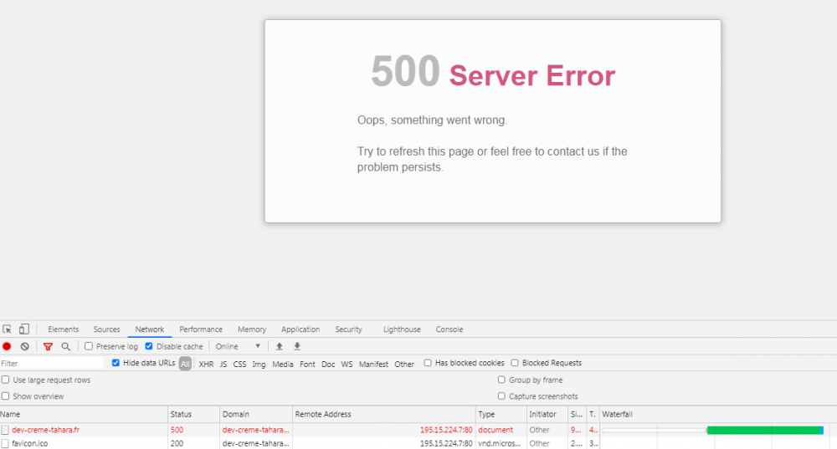Enable Preserve log checkbox
The image size is (837, 449).
tap(89, 346)
